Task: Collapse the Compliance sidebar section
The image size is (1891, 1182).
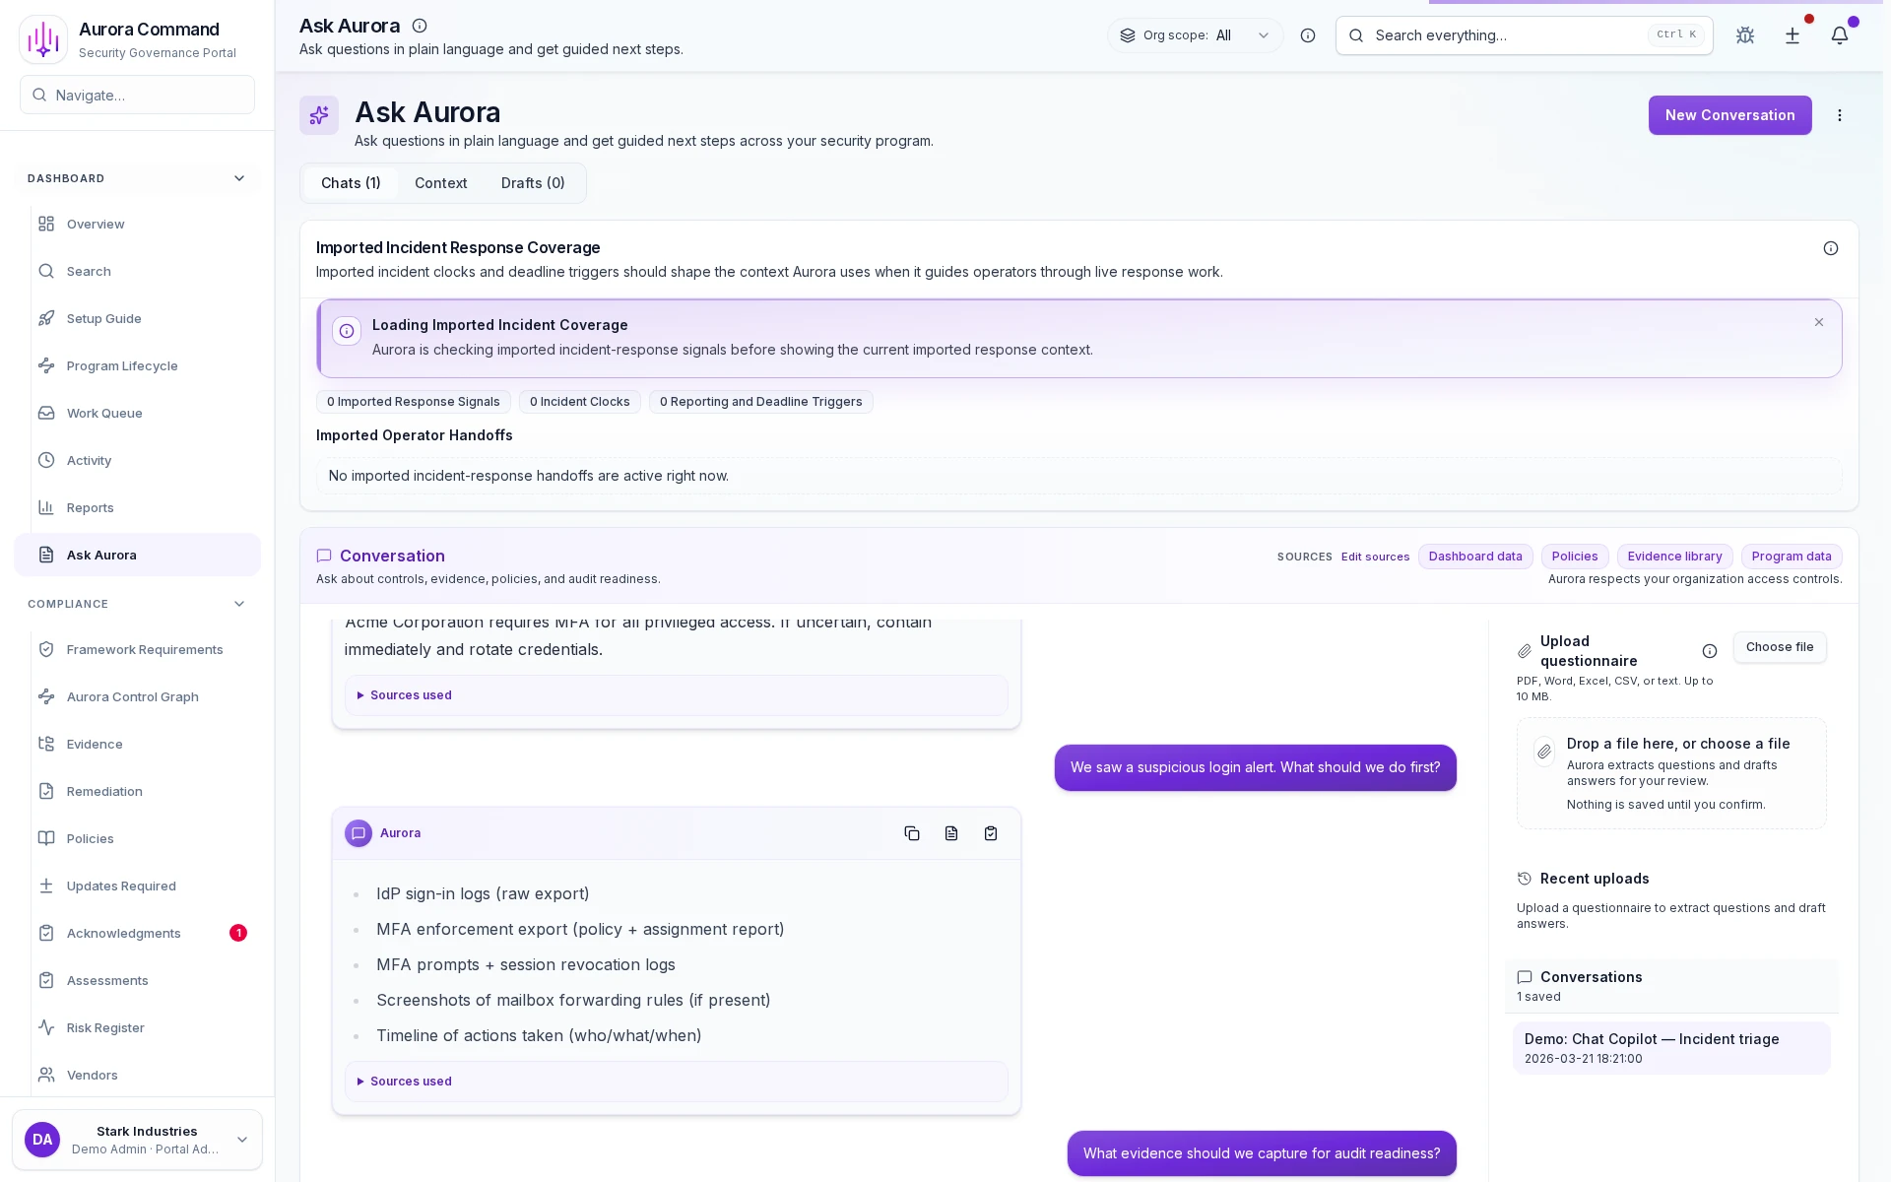Action: point(238,604)
